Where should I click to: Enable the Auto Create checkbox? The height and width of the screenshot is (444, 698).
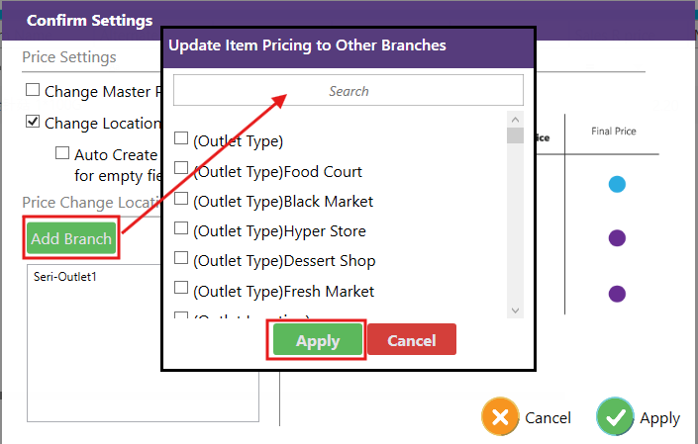point(62,153)
